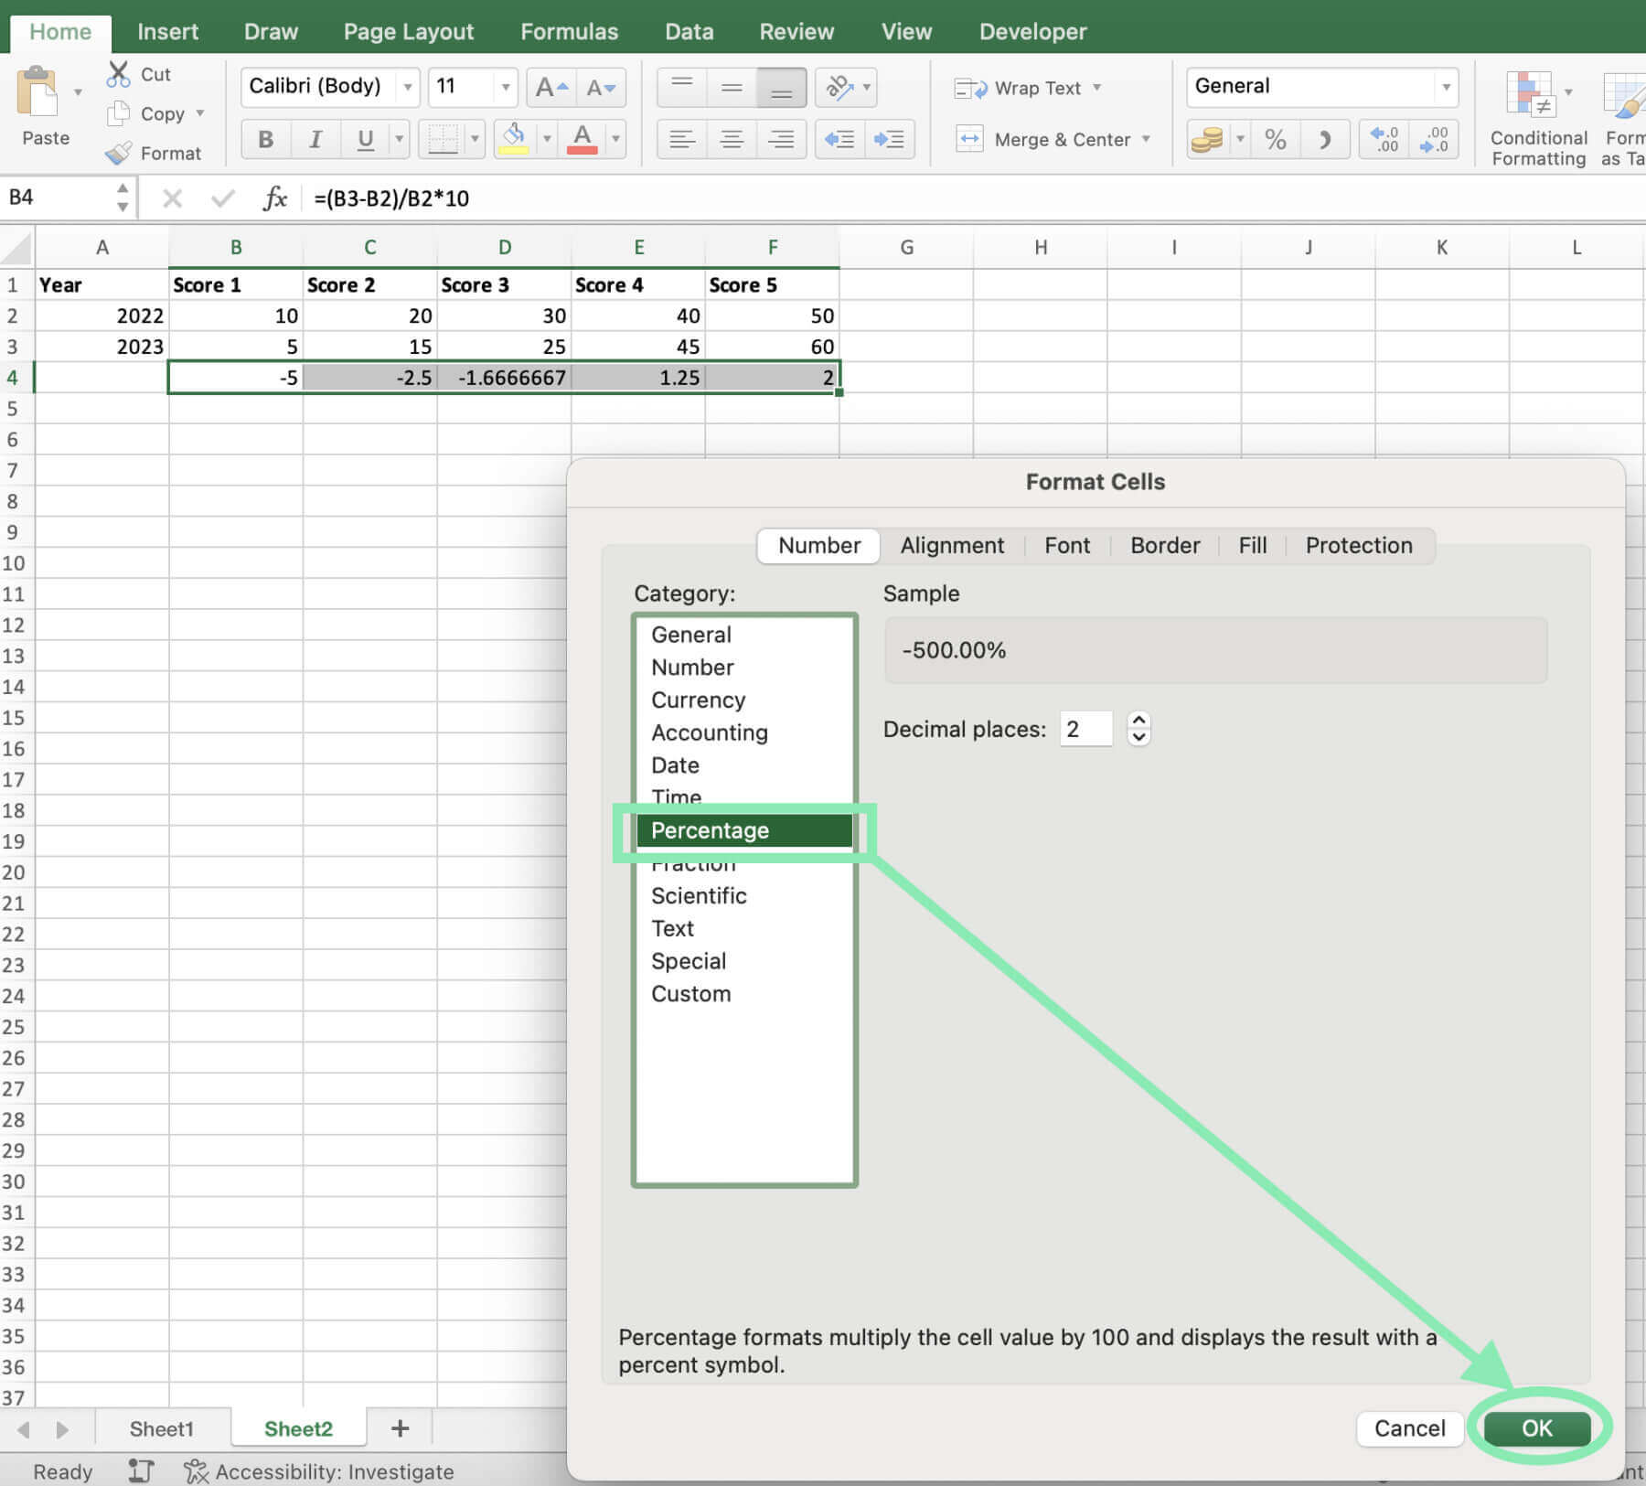Click the formula bar confirm checkmark icon
Viewport: 1646px width, 1486px height.
click(x=222, y=198)
